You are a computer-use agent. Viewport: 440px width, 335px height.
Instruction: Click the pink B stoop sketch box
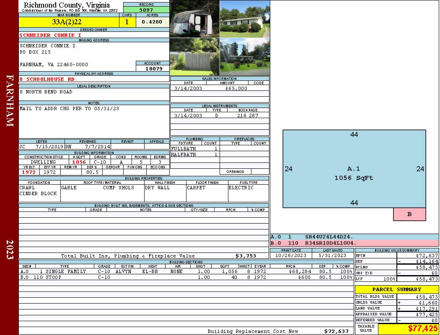point(409,214)
